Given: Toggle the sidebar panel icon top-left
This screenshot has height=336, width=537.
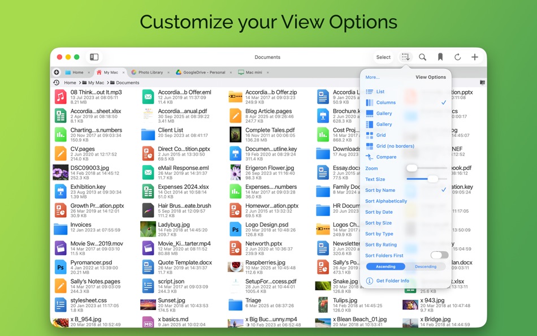Looking at the screenshot, I should [94, 57].
